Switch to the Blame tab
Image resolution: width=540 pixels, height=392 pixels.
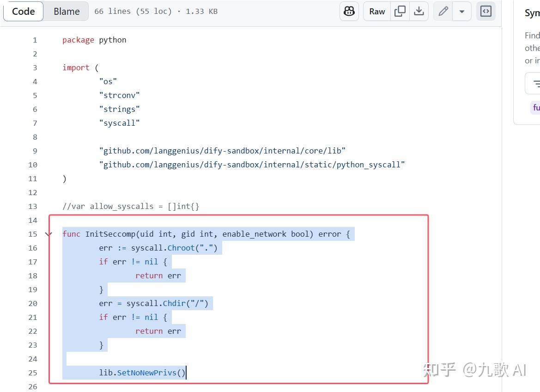pyautogui.click(x=66, y=11)
